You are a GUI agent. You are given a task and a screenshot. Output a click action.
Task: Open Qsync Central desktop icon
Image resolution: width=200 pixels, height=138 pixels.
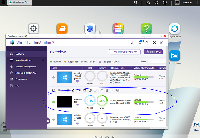pos(174,28)
